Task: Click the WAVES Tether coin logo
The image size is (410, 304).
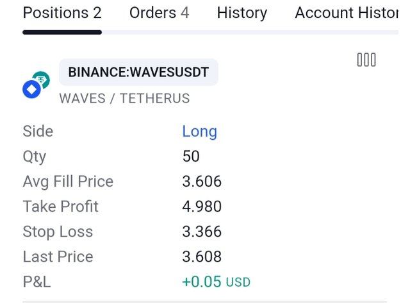Action: (x=37, y=85)
